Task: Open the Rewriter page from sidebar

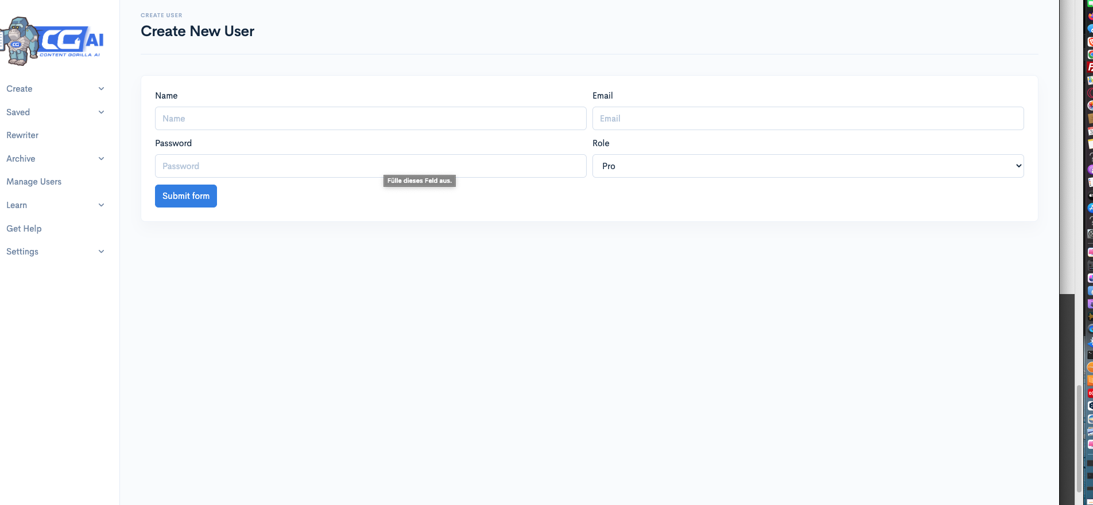Action: 22,135
